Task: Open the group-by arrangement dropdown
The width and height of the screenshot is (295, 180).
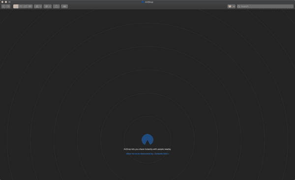Action: (x=38, y=6)
